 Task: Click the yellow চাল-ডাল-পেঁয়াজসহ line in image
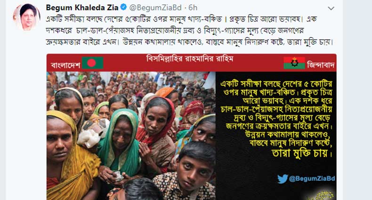[x=276, y=109]
